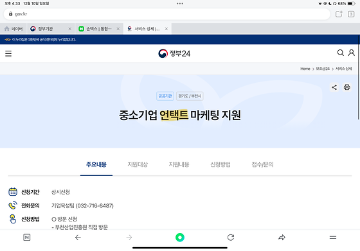Tap the share arrow in bottom bar
This screenshot has width=360, height=251.
coord(282,238)
